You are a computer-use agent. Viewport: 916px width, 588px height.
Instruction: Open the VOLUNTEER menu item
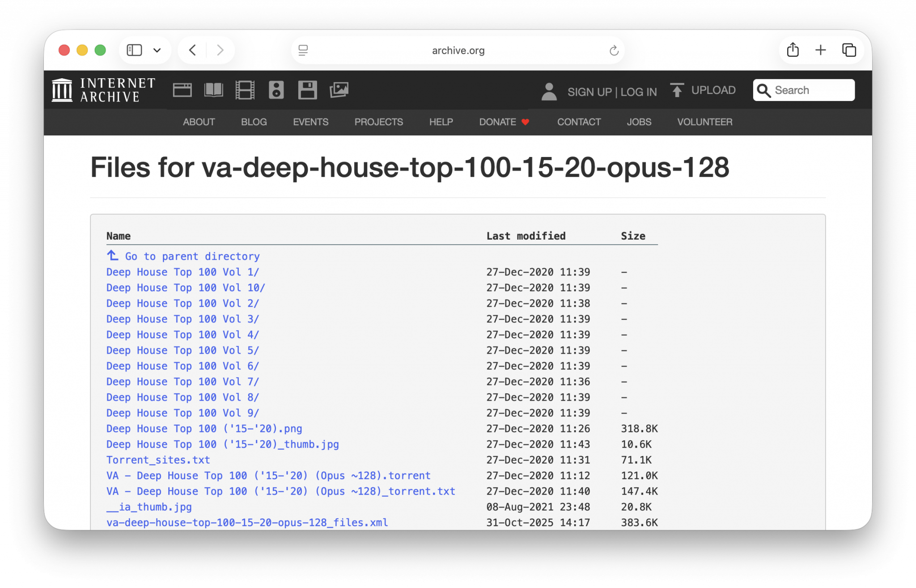(x=704, y=122)
